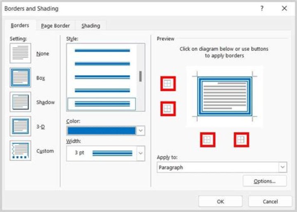Choose the Custom border setting icon

[20, 151]
